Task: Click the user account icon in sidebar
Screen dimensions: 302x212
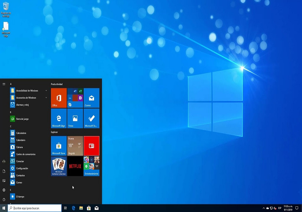Action: pos(4,161)
